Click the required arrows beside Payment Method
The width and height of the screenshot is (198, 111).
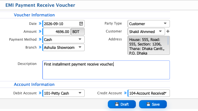[40, 39]
